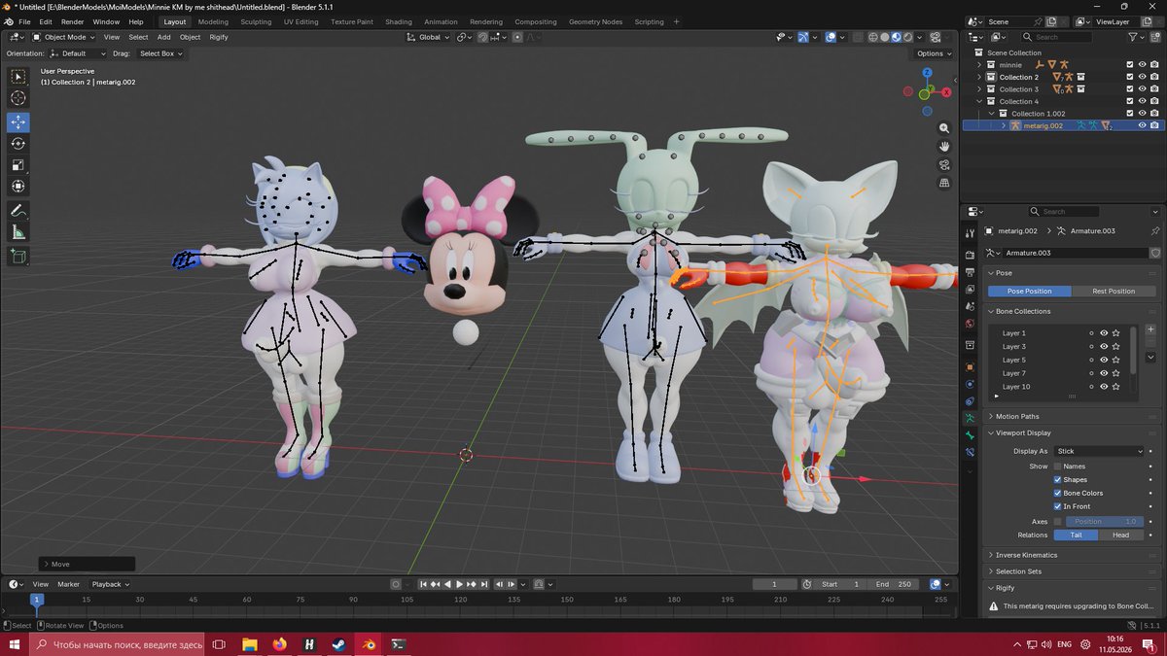
Task: Open the Drag Select Box dropdown
Action: [160, 53]
